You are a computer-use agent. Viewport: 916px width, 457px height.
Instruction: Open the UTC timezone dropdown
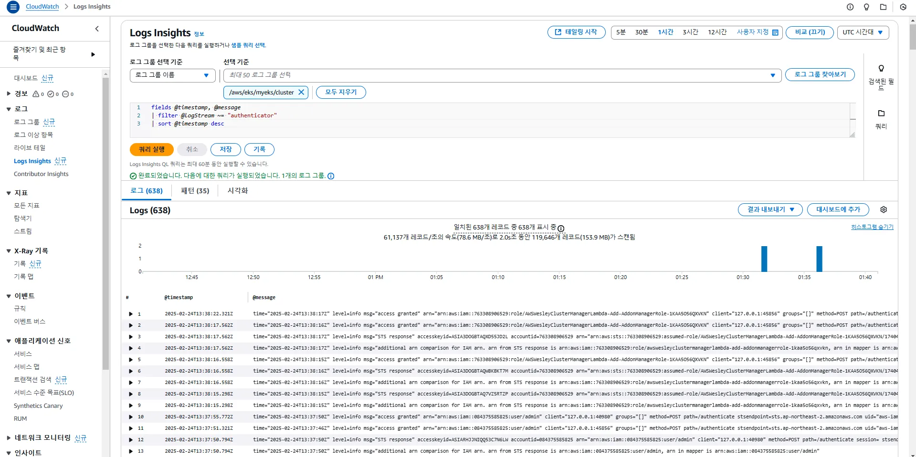(x=863, y=32)
